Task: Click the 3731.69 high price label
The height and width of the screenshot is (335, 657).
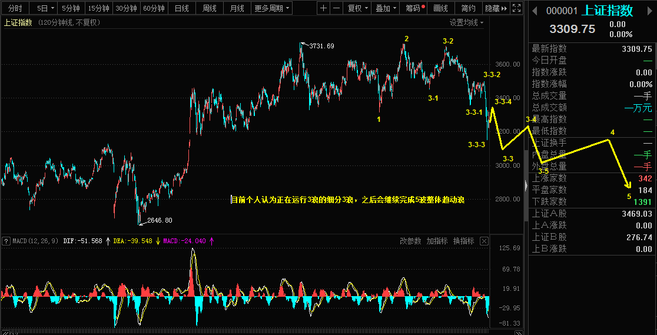Action: click(x=321, y=46)
